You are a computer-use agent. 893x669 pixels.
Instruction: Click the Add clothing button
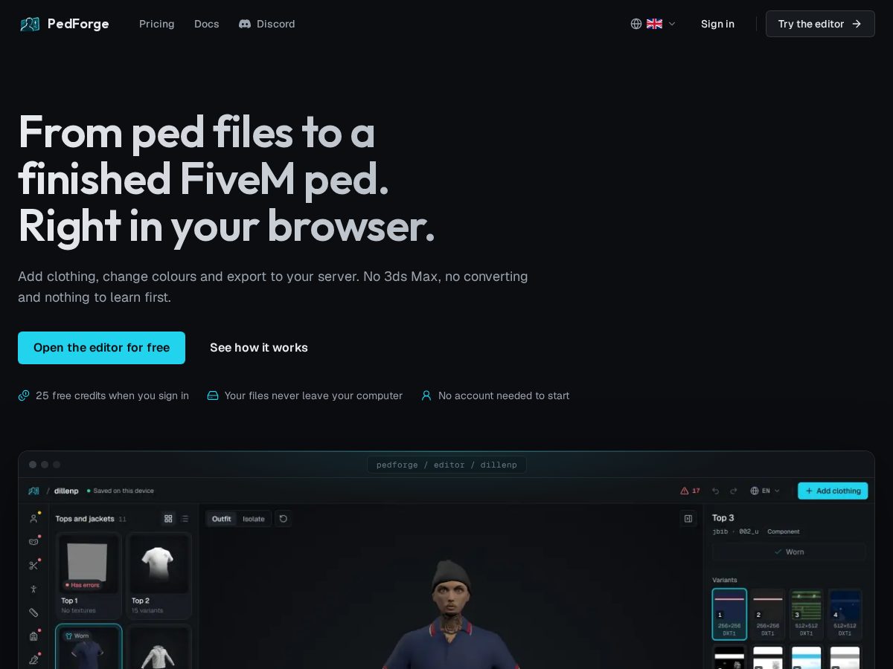coord(833,491)
